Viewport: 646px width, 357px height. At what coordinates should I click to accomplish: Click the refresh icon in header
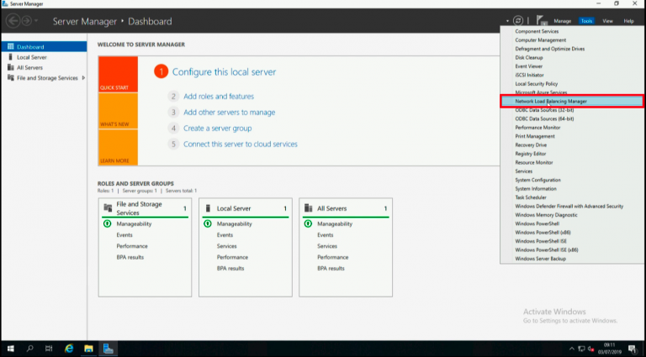(518, 20)
